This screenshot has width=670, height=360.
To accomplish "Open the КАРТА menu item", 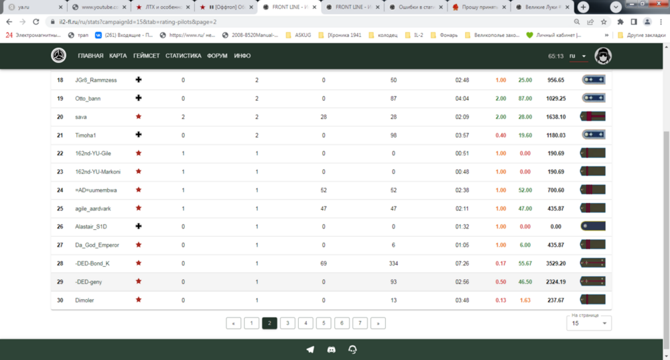I will 118,56.
